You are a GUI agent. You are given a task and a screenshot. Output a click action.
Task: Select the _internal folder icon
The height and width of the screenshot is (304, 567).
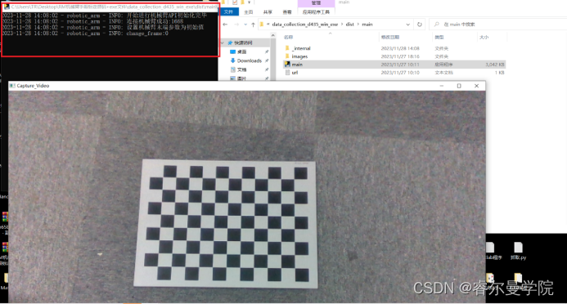coord(287,48)
